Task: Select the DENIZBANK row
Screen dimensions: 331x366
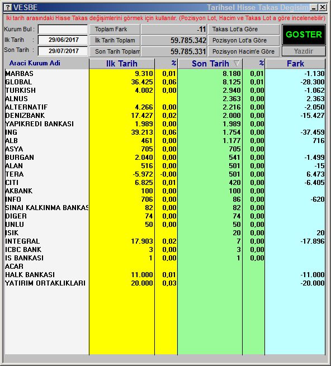Action: (165, 116)
